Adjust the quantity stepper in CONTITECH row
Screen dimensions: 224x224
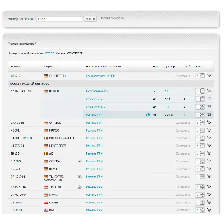click(203, 76)
